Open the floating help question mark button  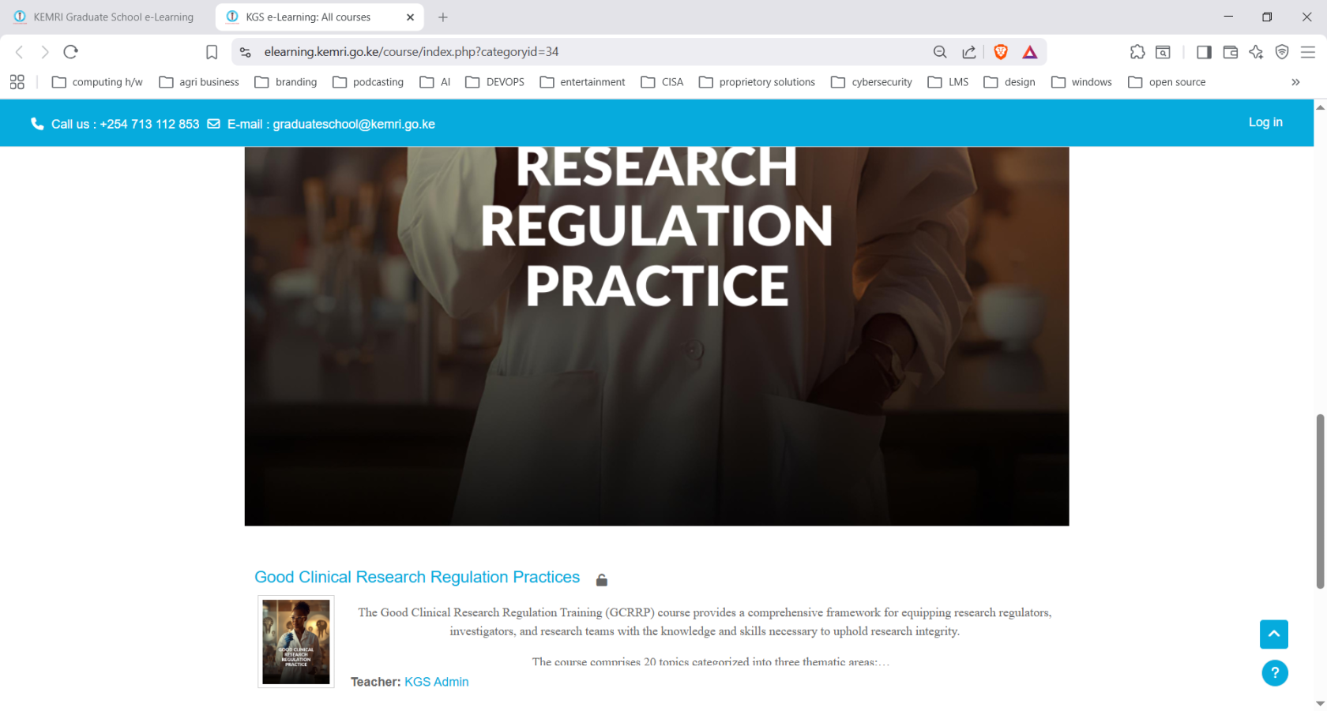click(x=1275, y=673)
